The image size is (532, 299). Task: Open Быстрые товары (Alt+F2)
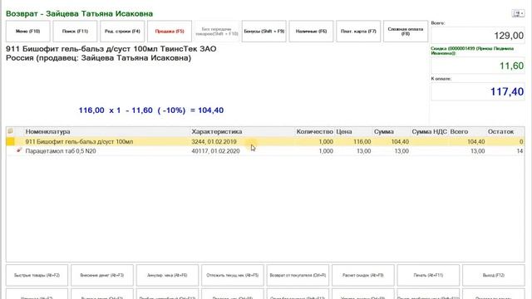click(x=37, y=275)
